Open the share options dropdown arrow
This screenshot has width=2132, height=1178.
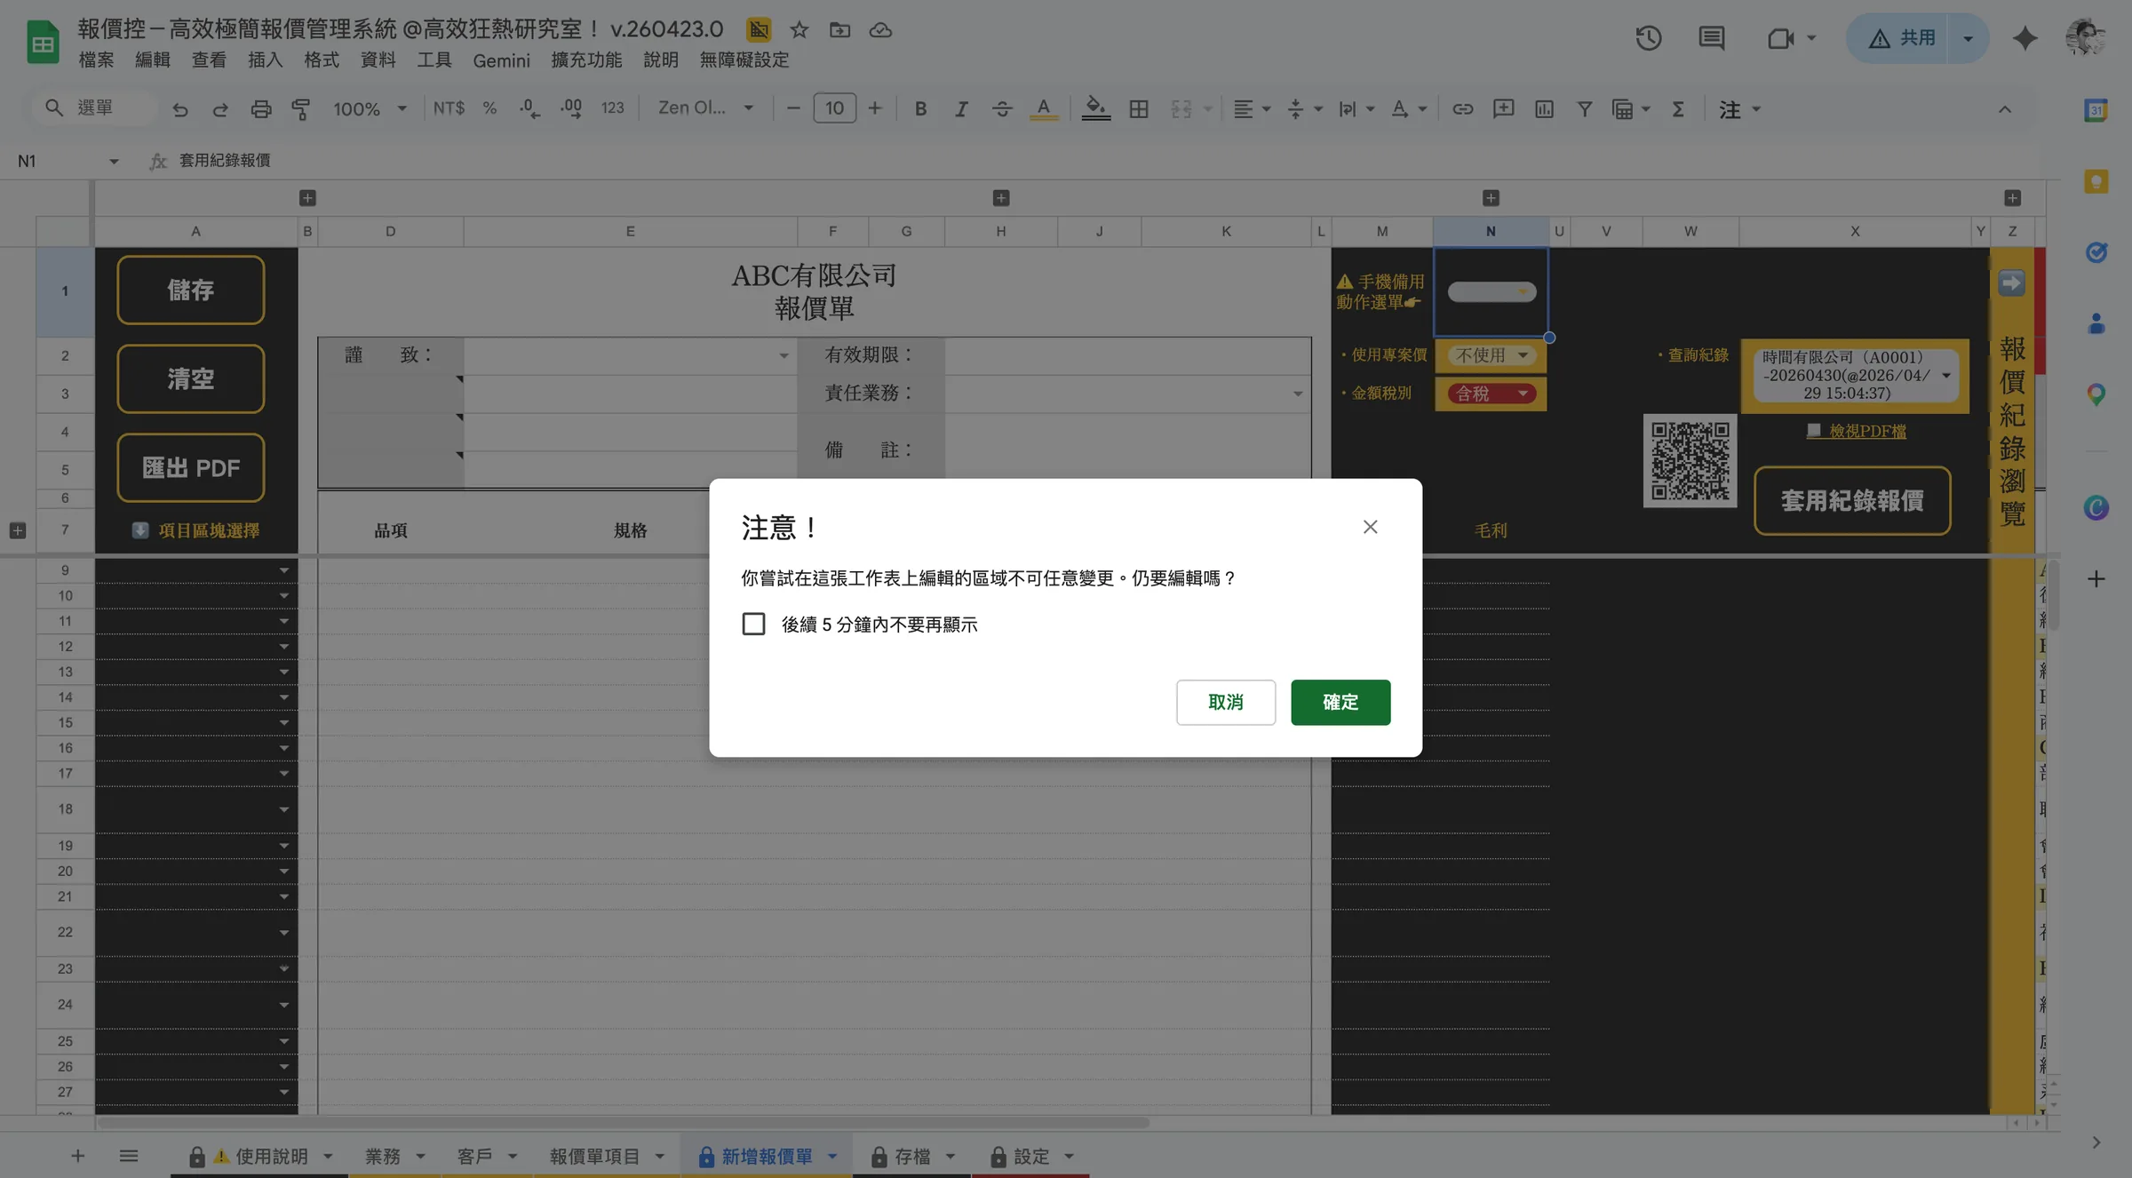point(1968,38)
